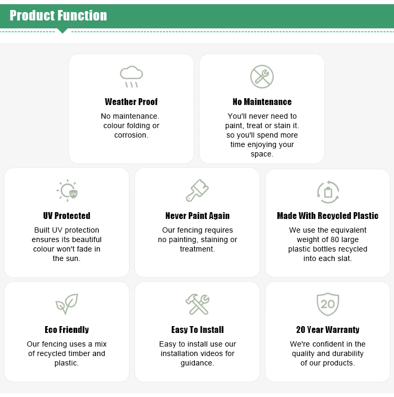Click the installation videos guidance description
Image resolution: width=394 pixels, height=397 pixels.
197,353
